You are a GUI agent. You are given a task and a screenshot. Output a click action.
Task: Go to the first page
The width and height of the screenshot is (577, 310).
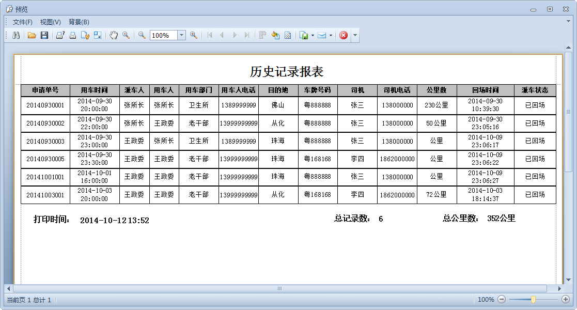point(210,35)
